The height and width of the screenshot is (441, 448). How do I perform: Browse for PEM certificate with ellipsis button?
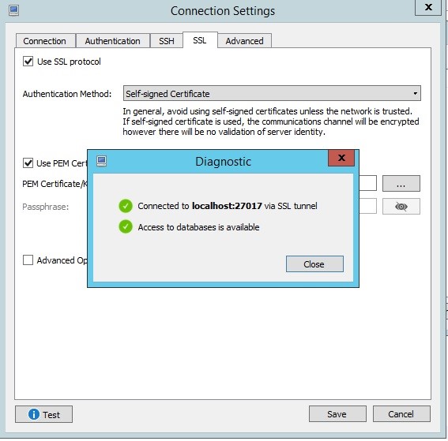401,183
